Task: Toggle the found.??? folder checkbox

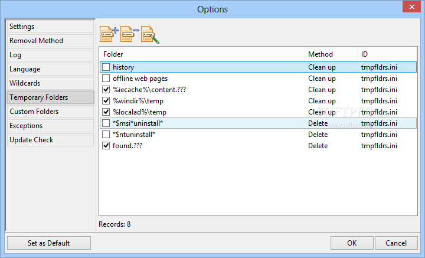Action: coord(106,146)
